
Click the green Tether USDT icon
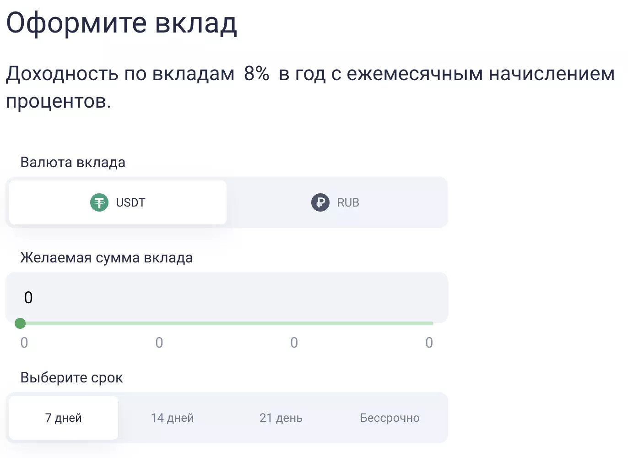pyautogui.click(x=99, y=202)
